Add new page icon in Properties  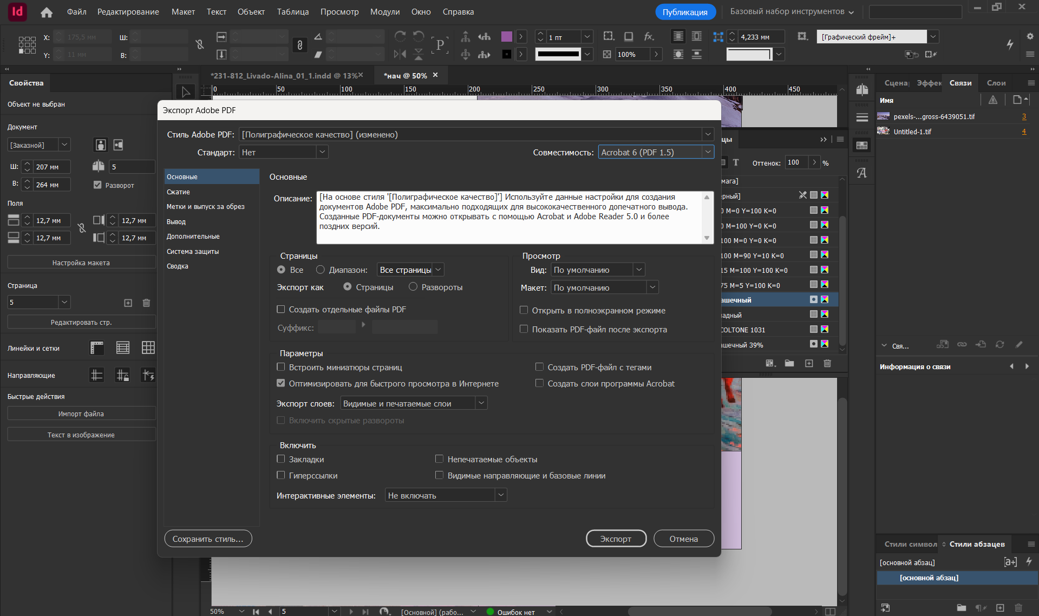(128, 303)
